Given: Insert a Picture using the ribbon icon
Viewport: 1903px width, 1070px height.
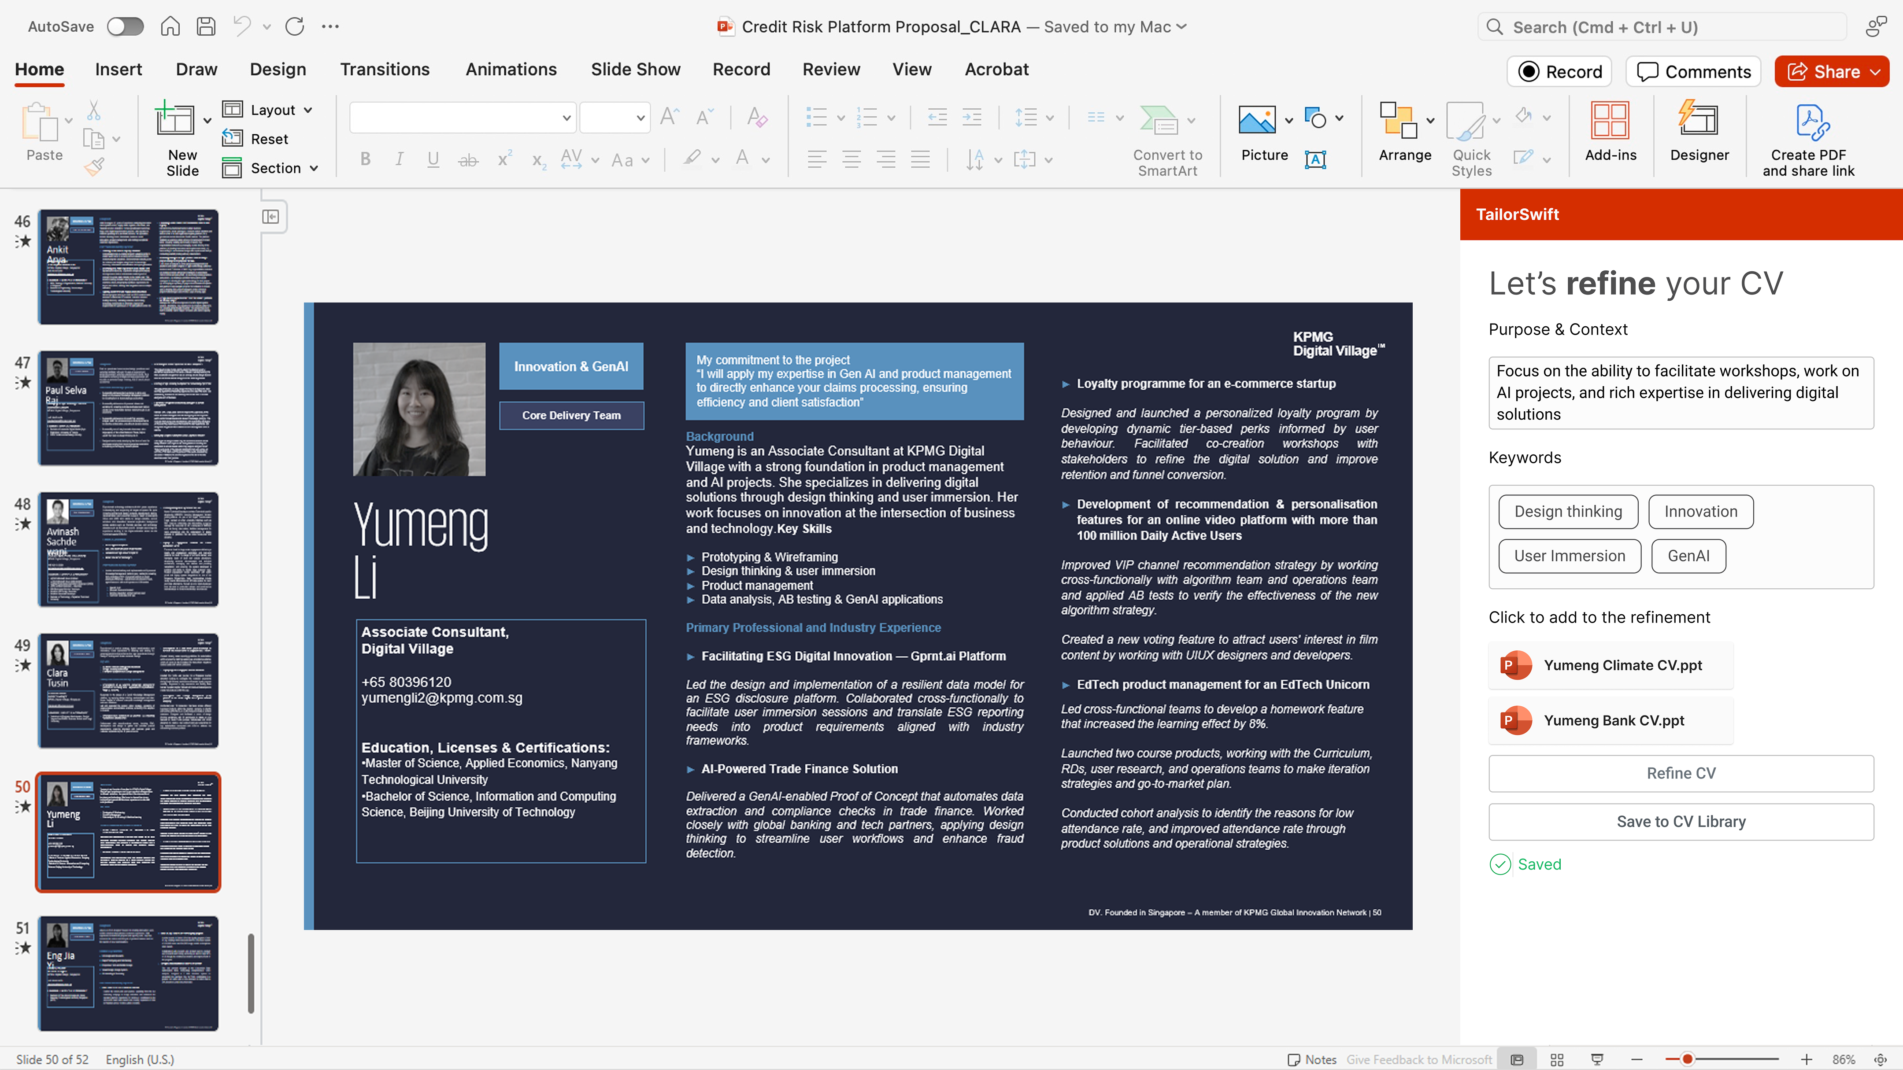Looking at the screenshot, I should coord(1257,120).
